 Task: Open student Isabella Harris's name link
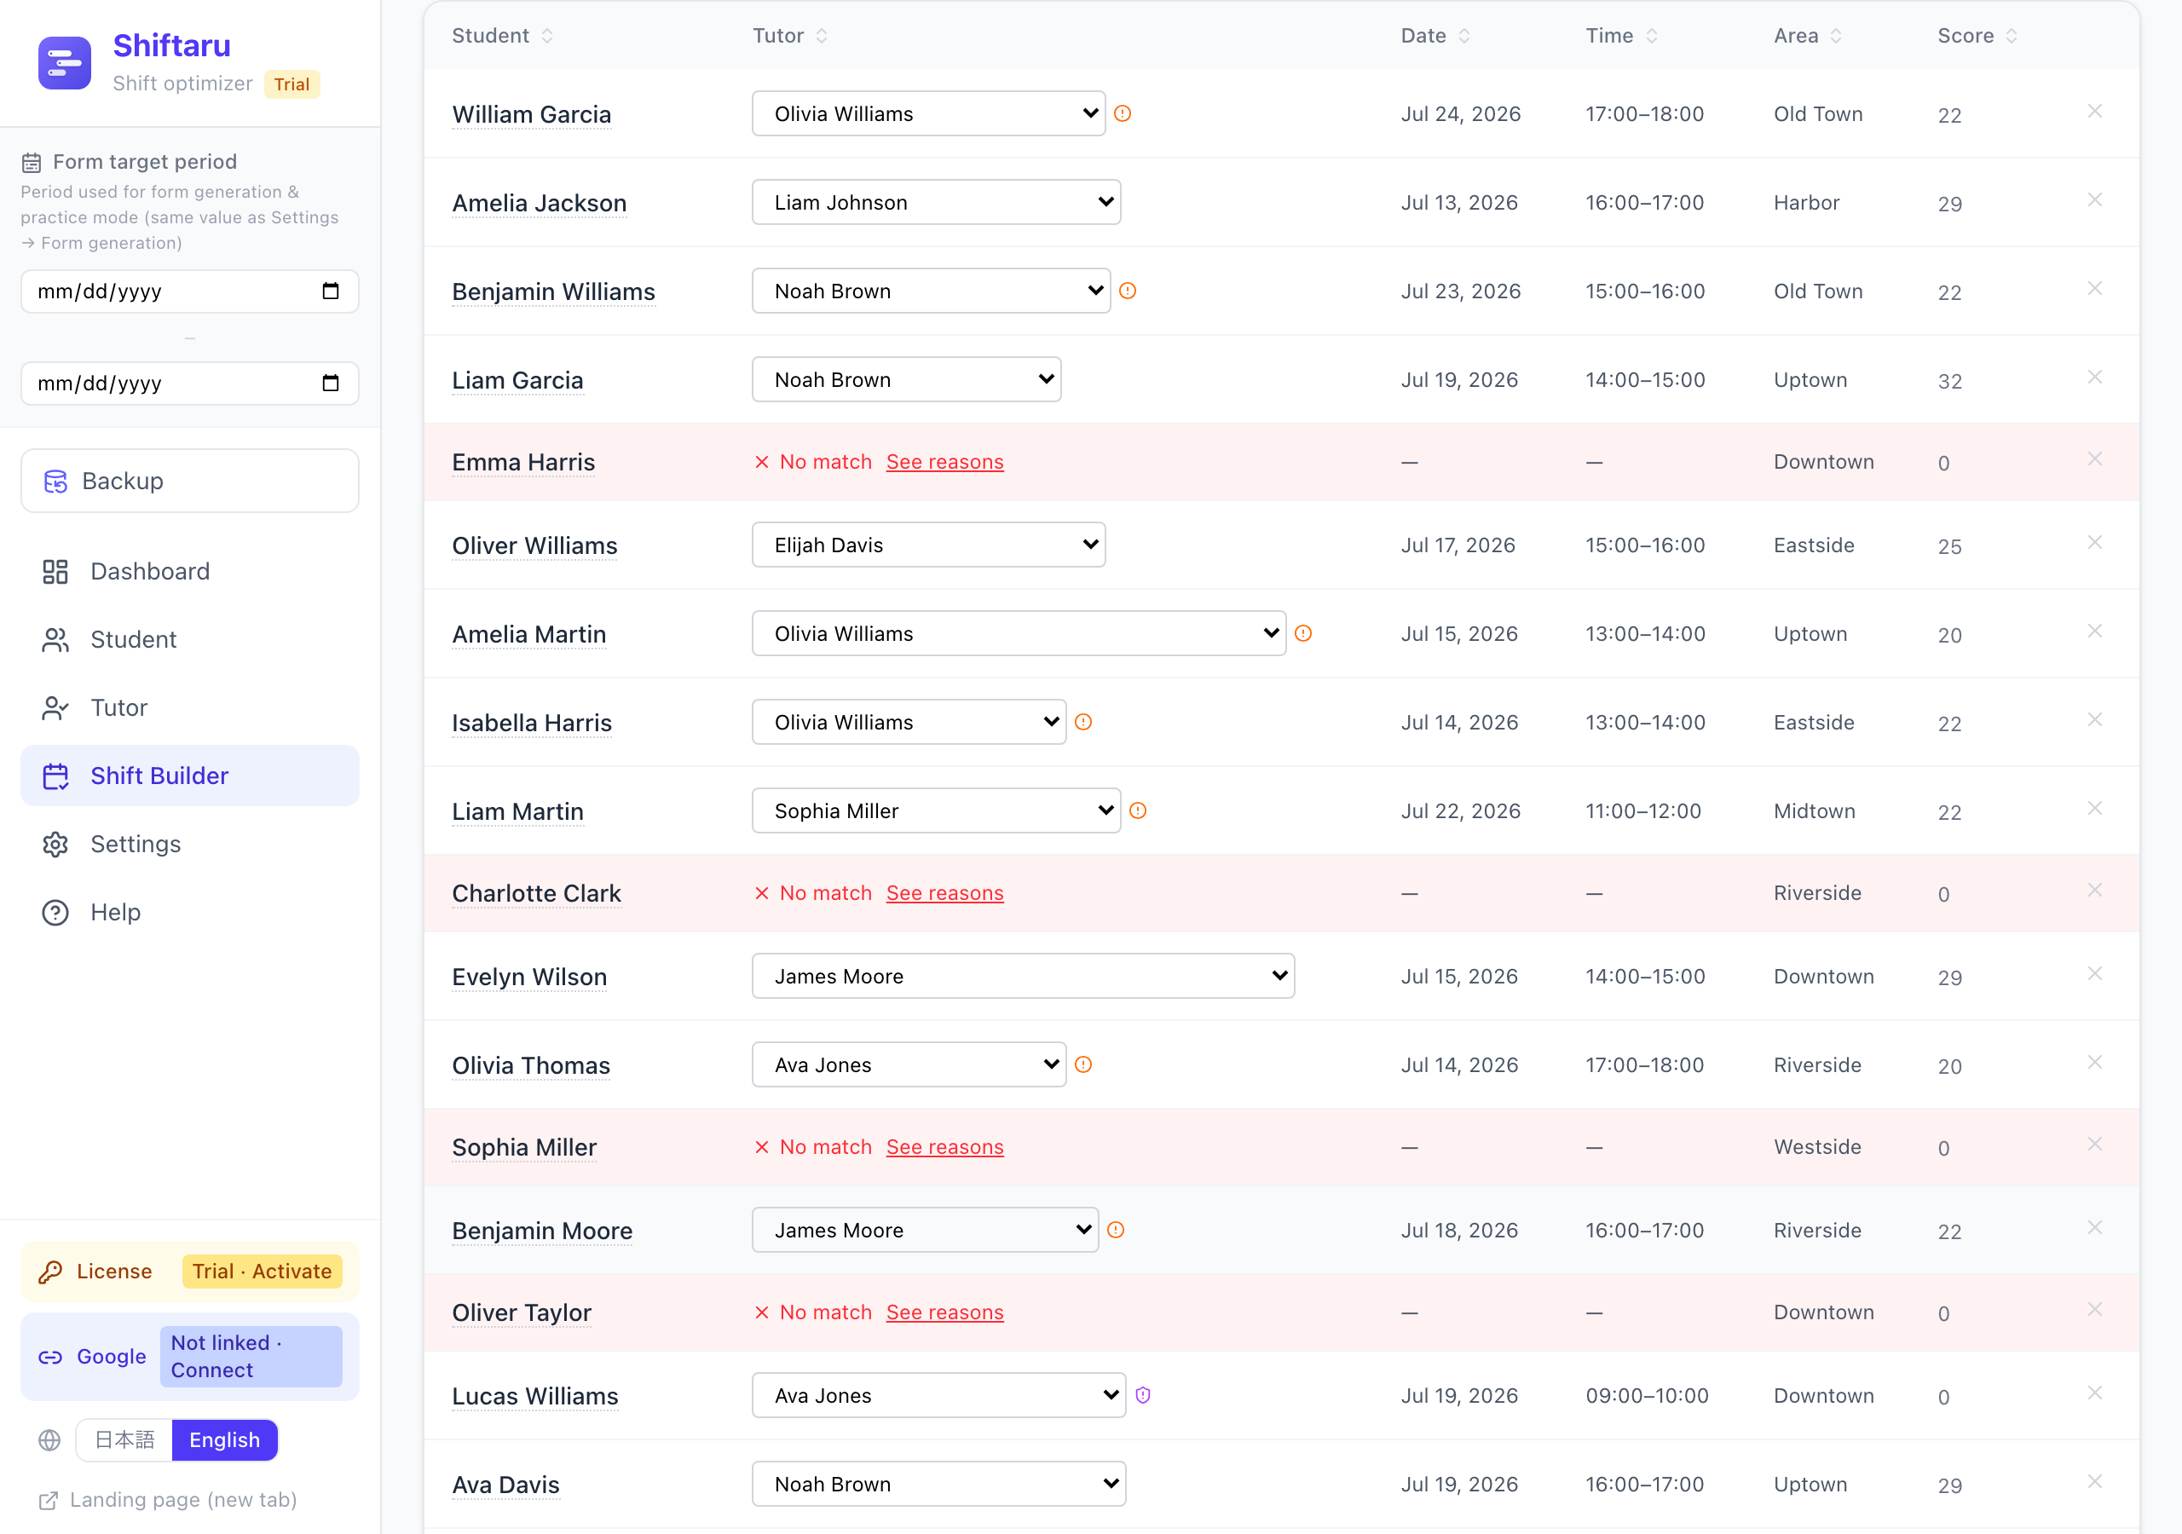coord(532,724)
